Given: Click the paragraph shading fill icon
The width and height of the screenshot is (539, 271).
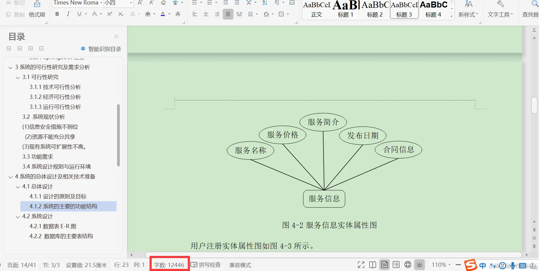Looking at the screenshot, I should tap(266, 14).
